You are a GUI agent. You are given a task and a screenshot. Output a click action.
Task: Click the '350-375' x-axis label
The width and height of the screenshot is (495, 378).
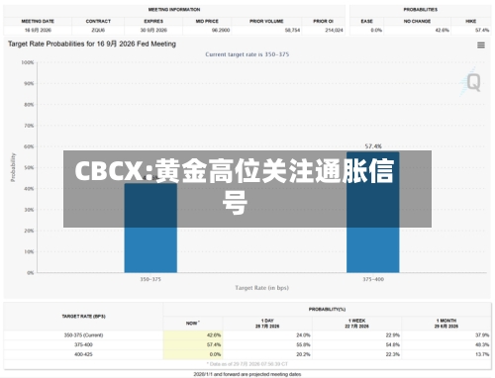pyautogui.click(x=150, y=279)
